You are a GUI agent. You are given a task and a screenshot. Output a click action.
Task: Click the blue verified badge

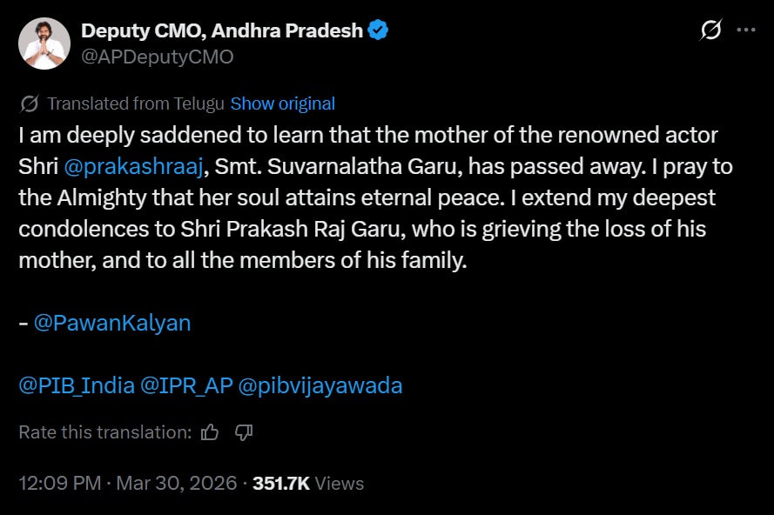click(379, 31)
